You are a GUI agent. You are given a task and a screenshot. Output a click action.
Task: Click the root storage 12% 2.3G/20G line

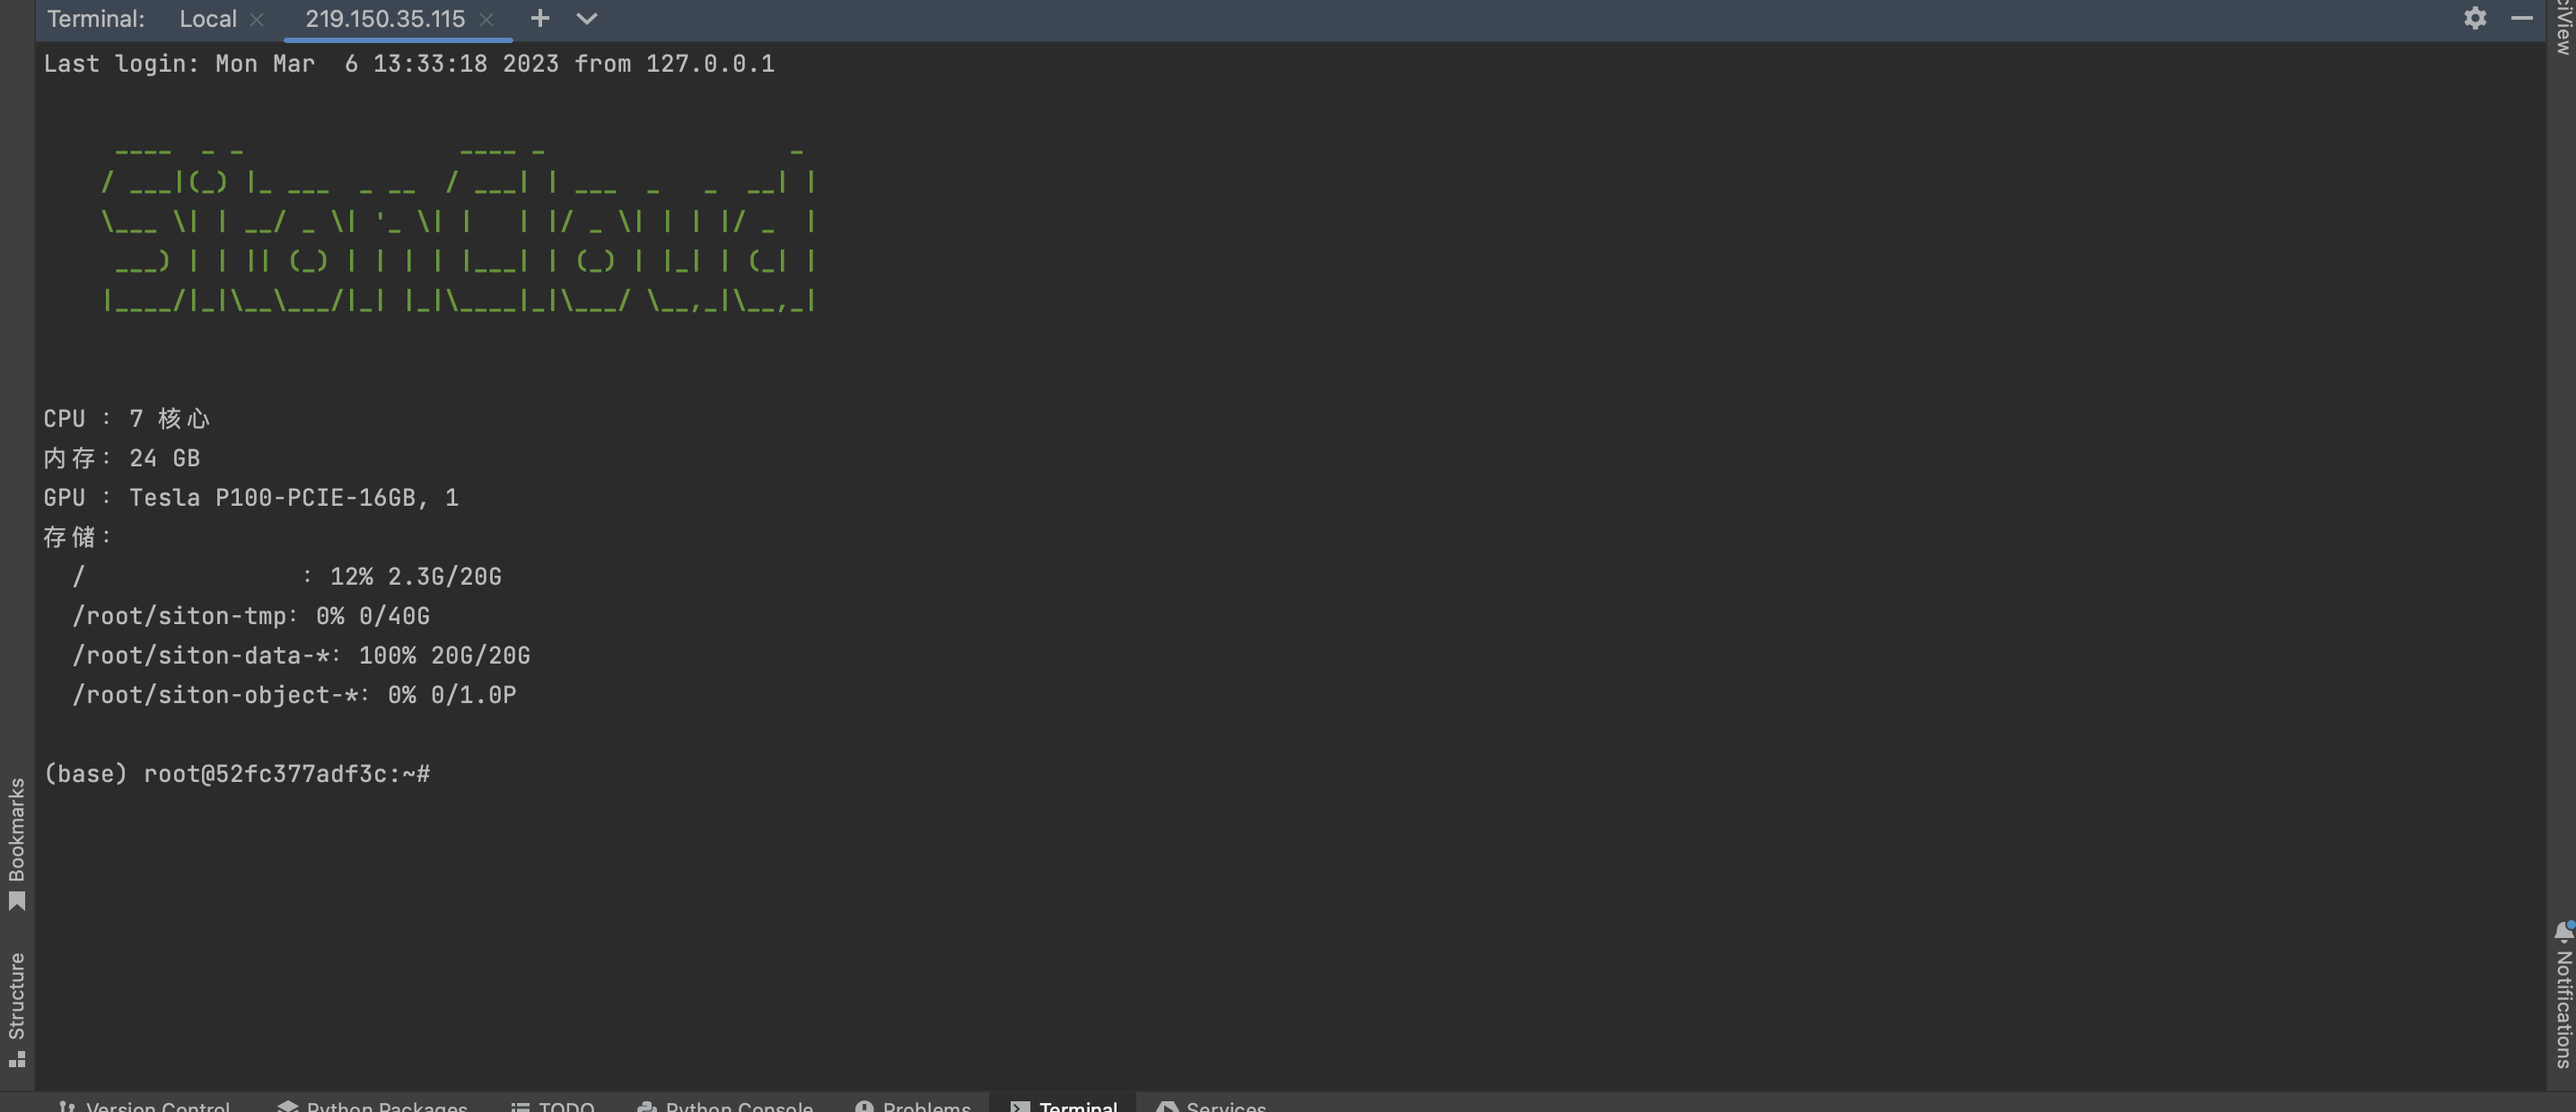pos(287,576)
